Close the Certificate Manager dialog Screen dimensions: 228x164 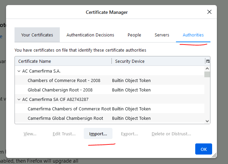209,12
